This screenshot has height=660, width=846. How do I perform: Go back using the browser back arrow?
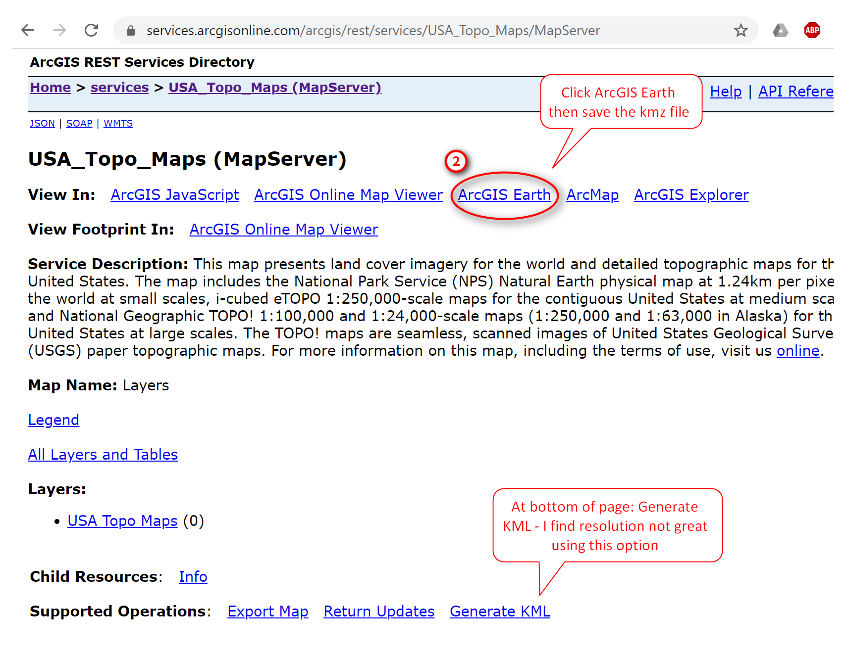click(28, 30)
